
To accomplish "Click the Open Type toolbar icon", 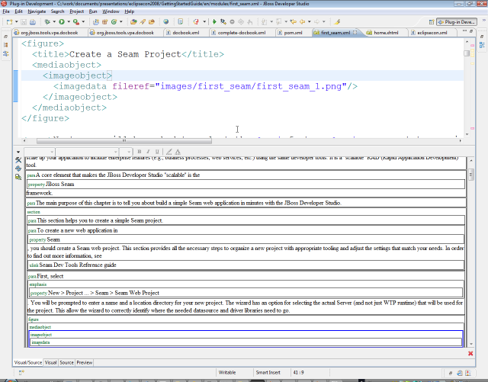I will coord(133,22).
